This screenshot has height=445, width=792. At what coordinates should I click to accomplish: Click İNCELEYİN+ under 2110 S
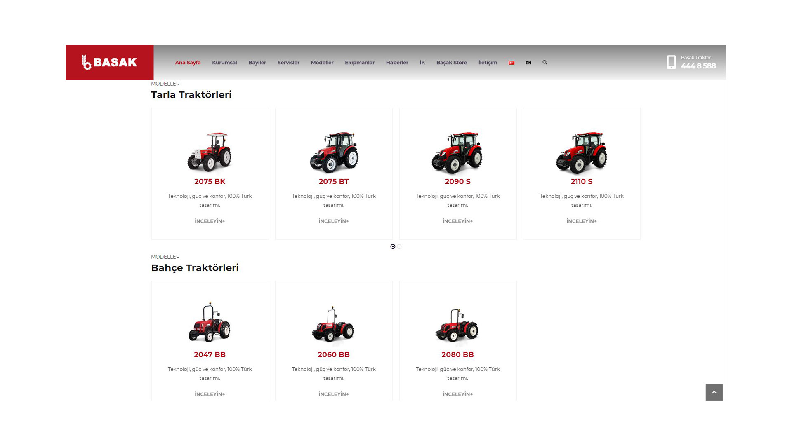point(581,221)
